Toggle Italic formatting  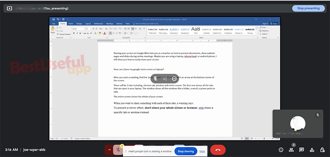tap(77, 33)
